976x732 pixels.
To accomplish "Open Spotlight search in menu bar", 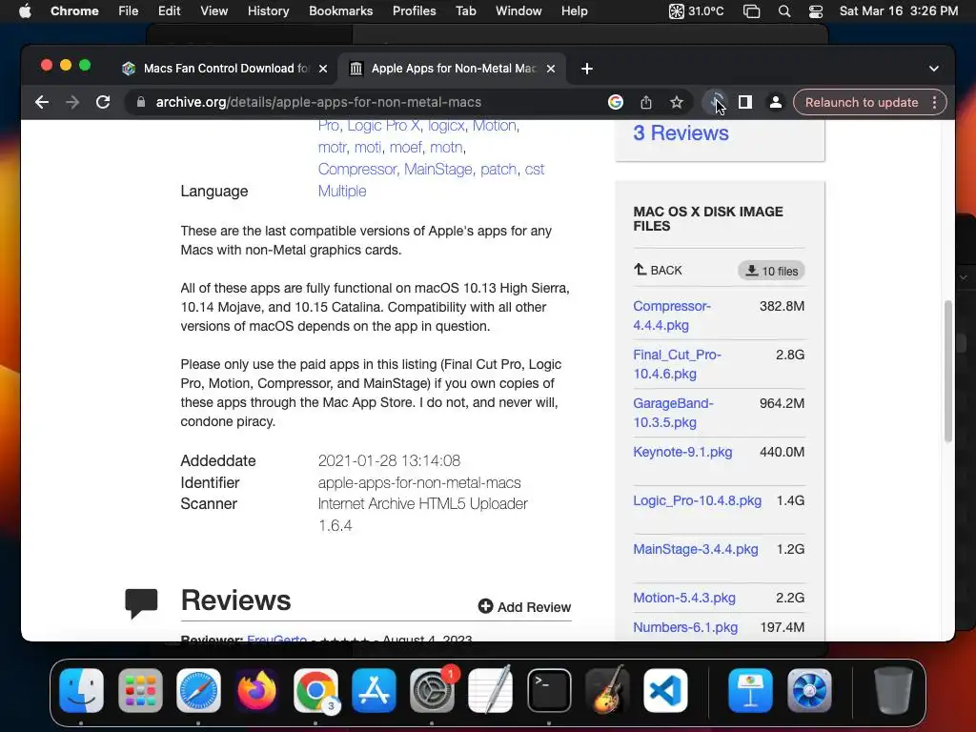I will coord(784,10).
